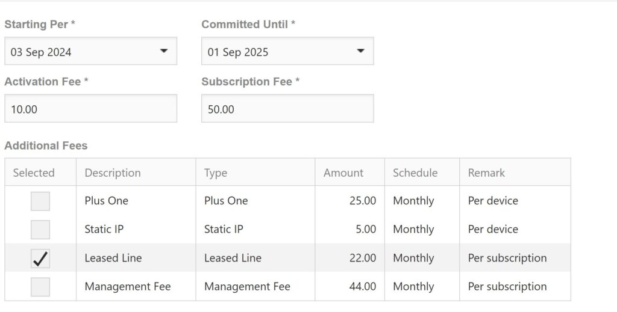617x312 pixels.
Task: Click the Static IP Per device remark
Action: click(x=493, y=229)
